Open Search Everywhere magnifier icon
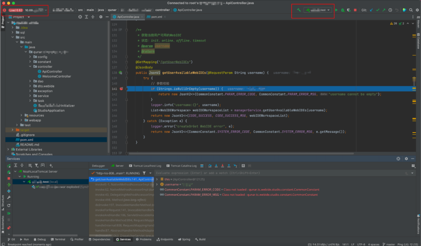The height and width of the screenshot is (246, 421). click(x=411, y=10)
